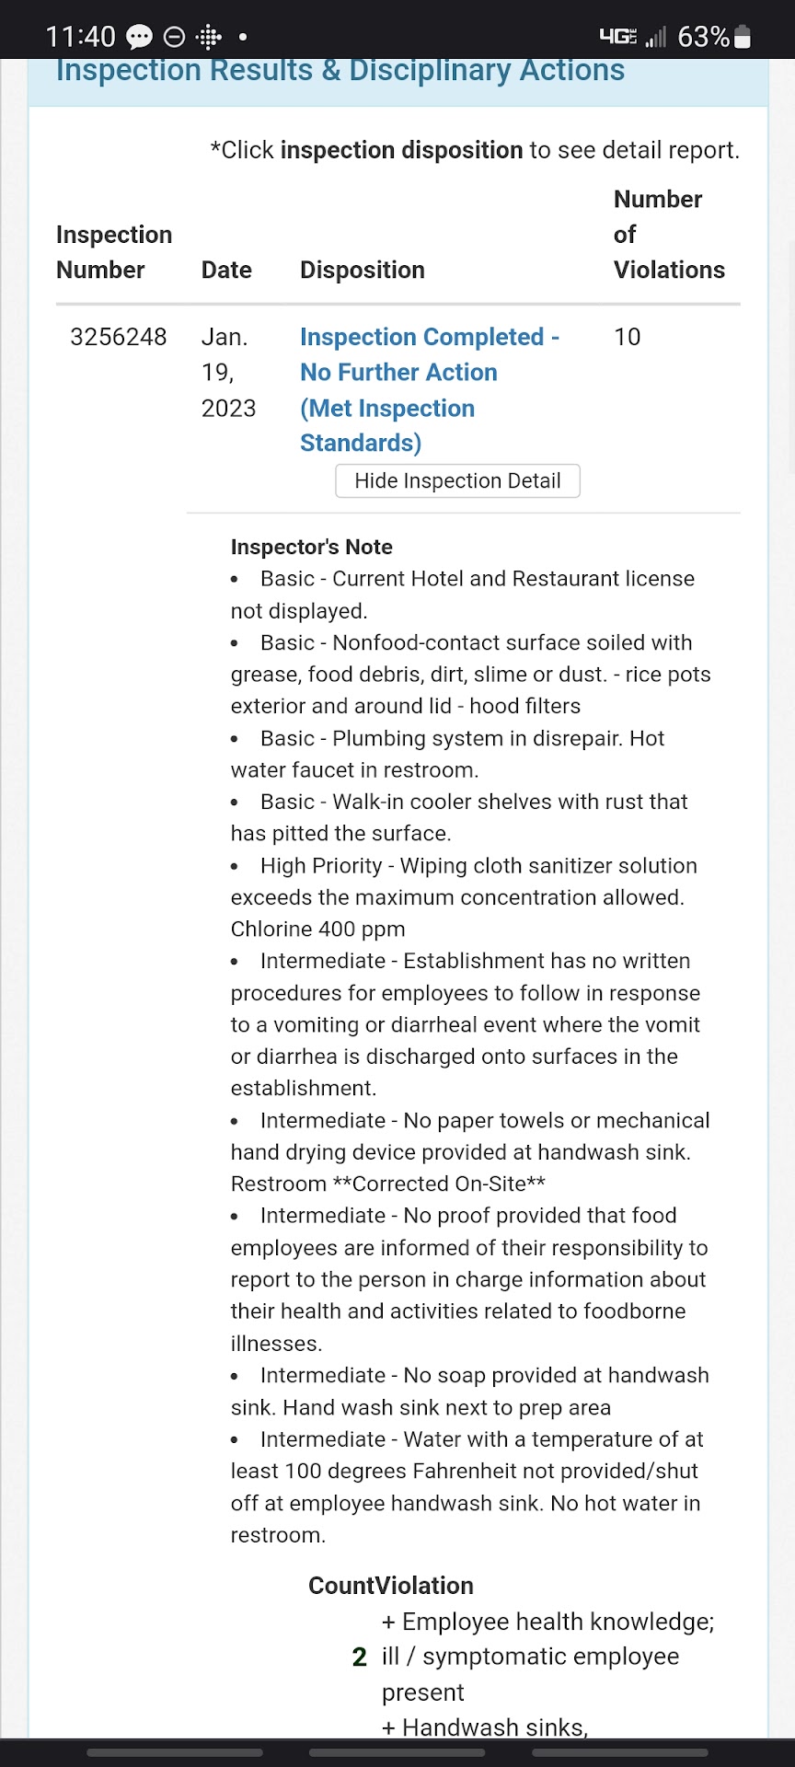The height and width of the screenshot is (1767, 795).
Task: Tap the do-not-disturb status icon
Action: pos(174,37)
